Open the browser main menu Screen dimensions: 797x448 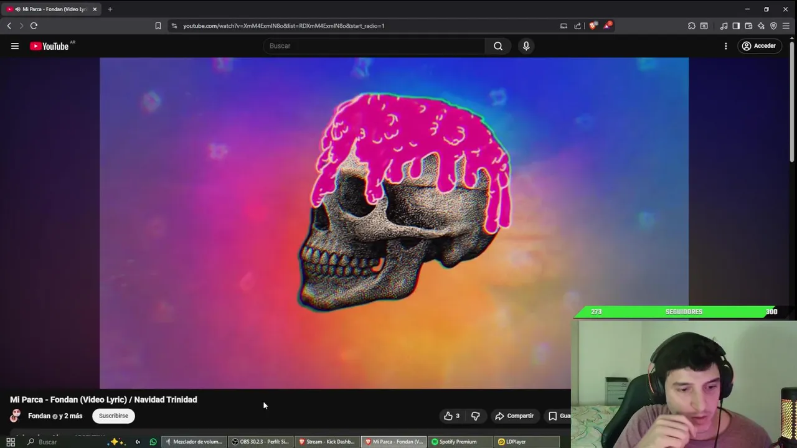click(786, 26)
